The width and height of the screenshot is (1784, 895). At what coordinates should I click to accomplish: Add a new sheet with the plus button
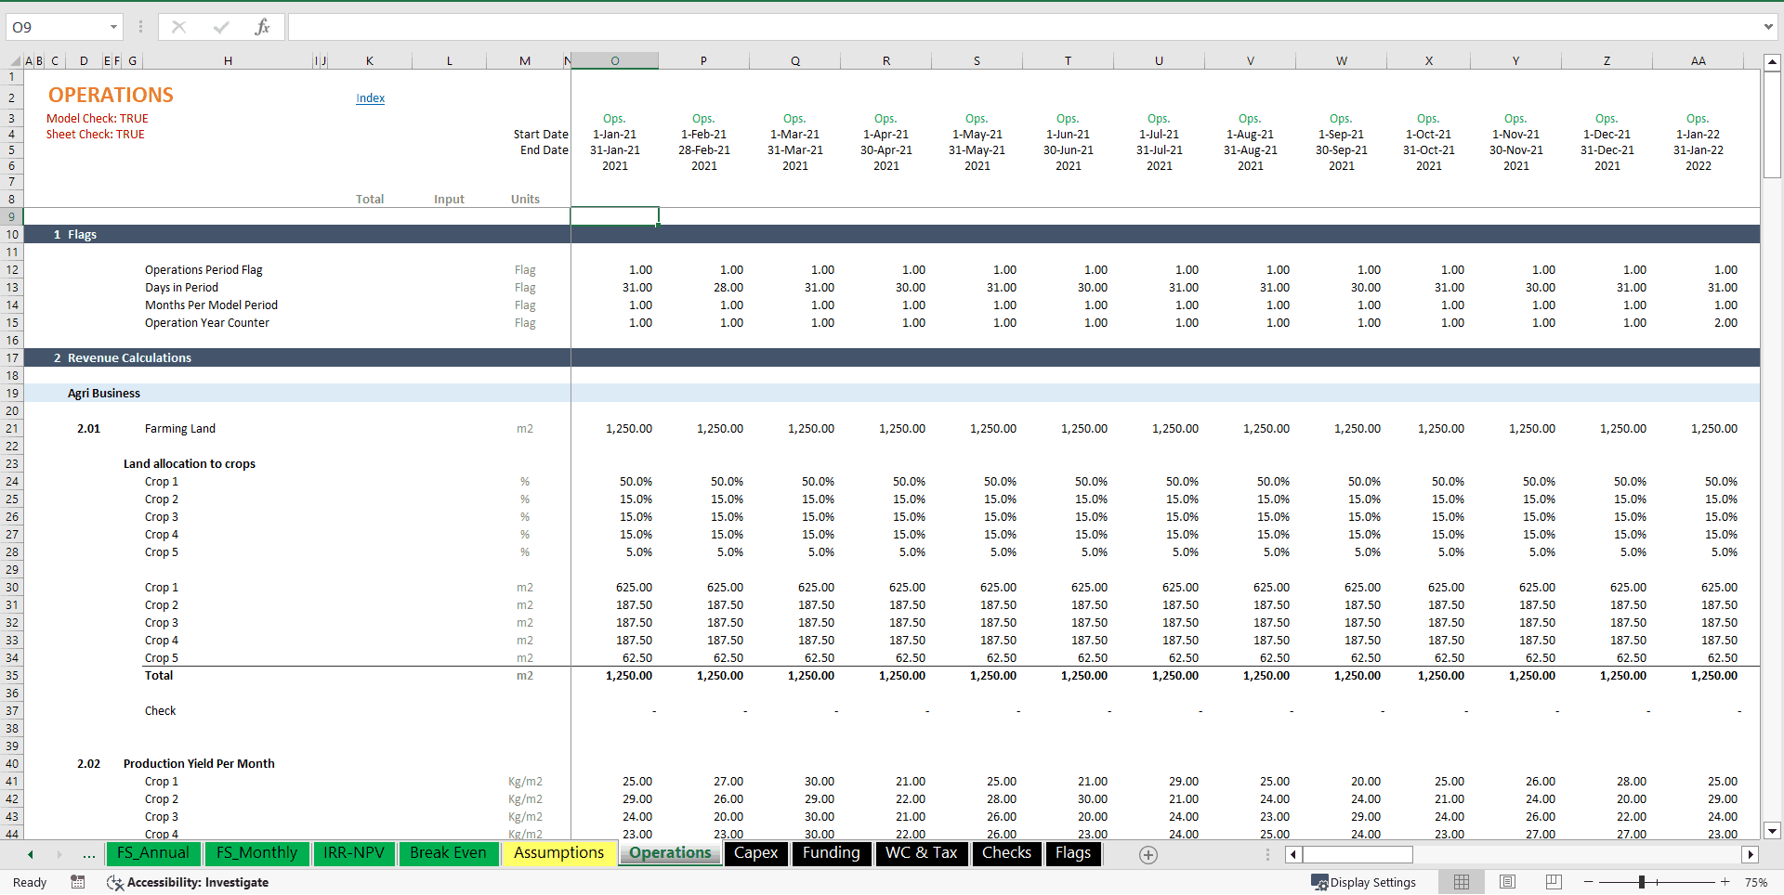coord(1148,855)
